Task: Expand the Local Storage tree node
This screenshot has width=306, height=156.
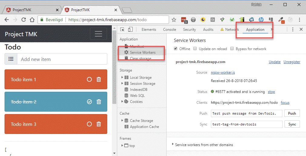Action: (122, 78)
